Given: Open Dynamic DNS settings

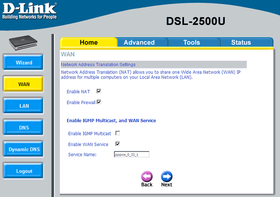Looking at the screenshot, I should click(x=24, y=149).
